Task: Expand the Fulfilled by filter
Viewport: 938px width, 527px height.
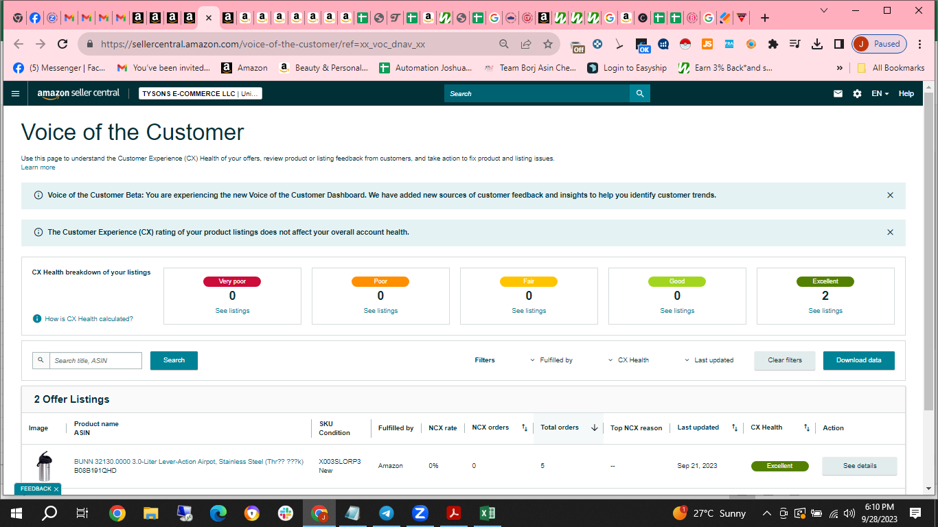Action: coord(551,360)
